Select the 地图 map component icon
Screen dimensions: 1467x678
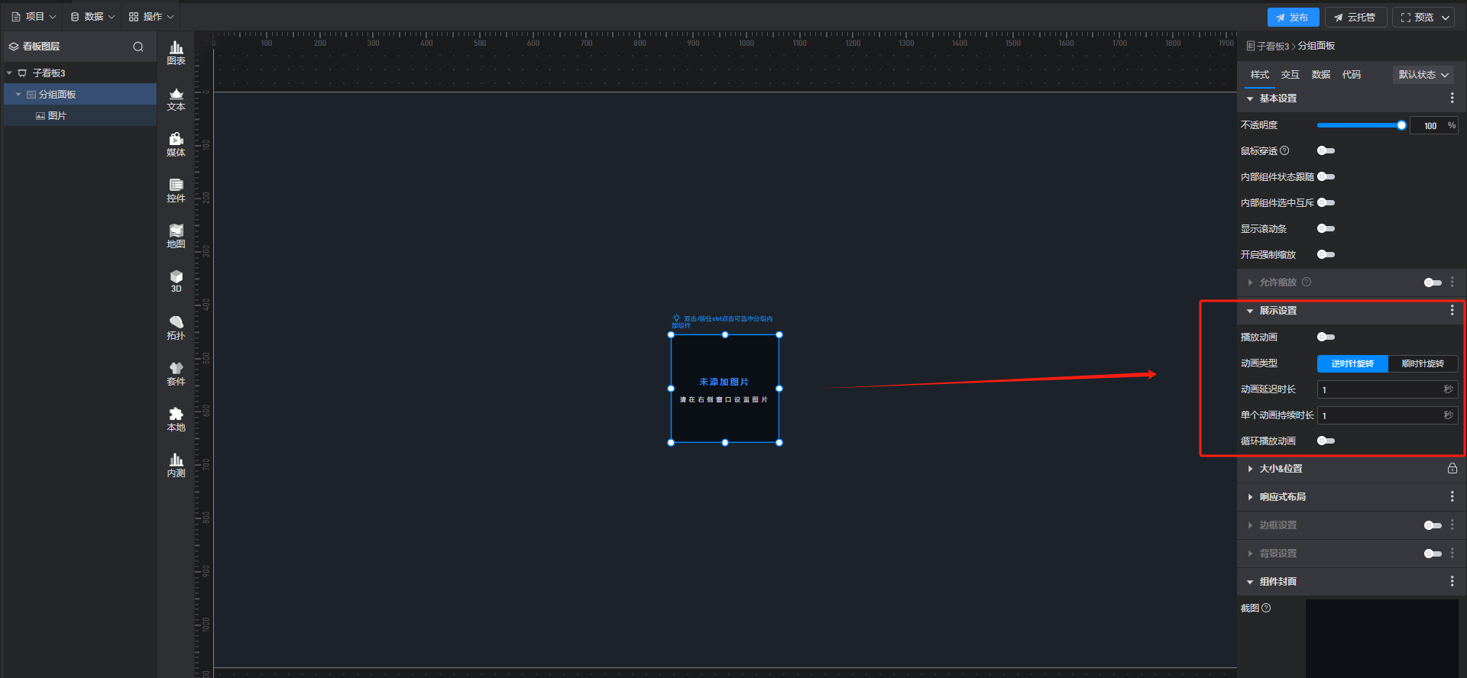176,236
